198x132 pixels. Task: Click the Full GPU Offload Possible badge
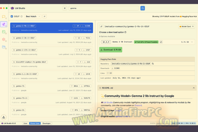click(146, 42)
